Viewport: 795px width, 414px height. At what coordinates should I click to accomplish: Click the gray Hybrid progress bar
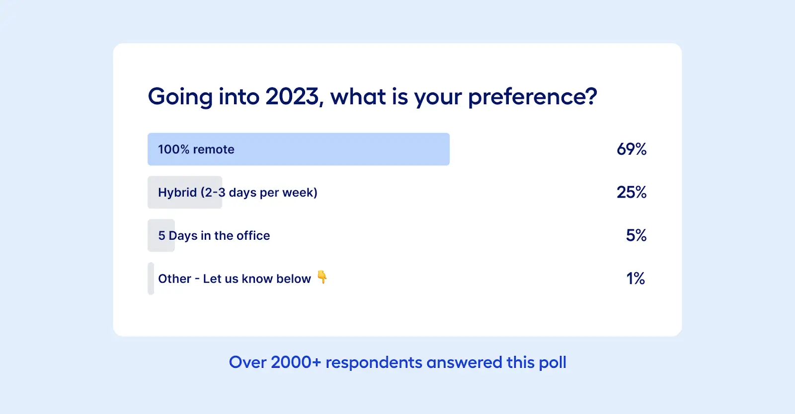pos(185,192)
